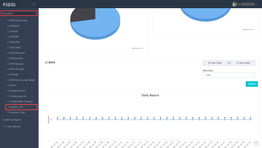The width and height of the screenshot is (262, 148).
Task: Open ATM Maspion simulation
Action: click(17, 64)
